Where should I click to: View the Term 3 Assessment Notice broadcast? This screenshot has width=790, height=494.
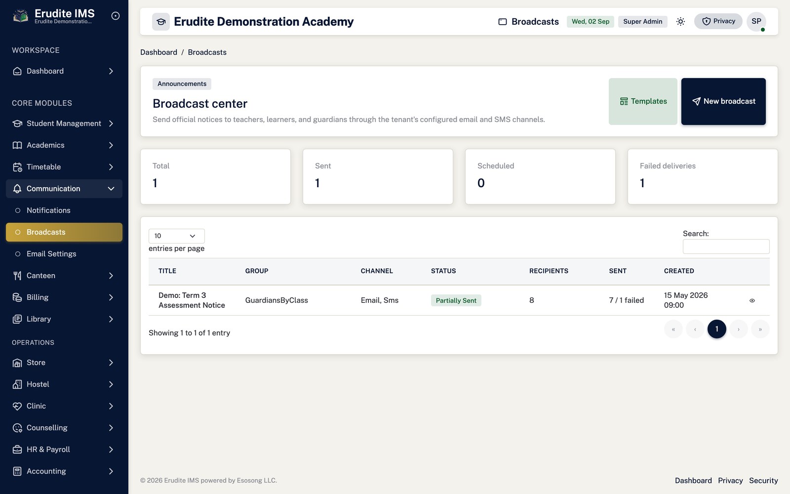pos(752,300)
